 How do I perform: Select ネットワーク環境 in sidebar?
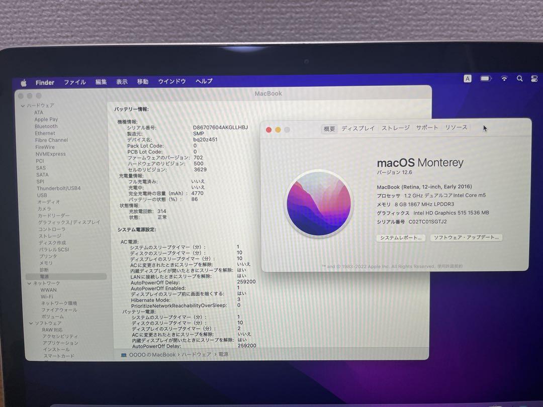click(x=59, y=303)
